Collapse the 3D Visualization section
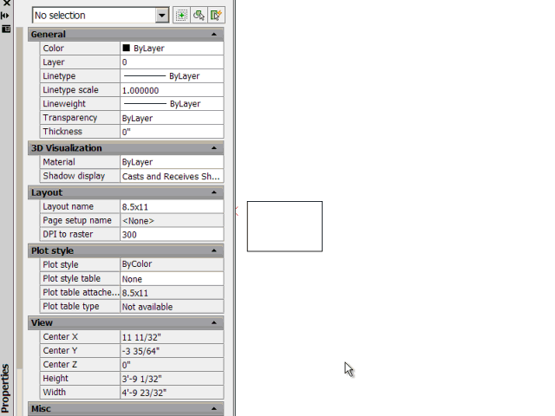The height and width of the screenshot is (416, 555). pyautogui.click(x=214, y=148)
